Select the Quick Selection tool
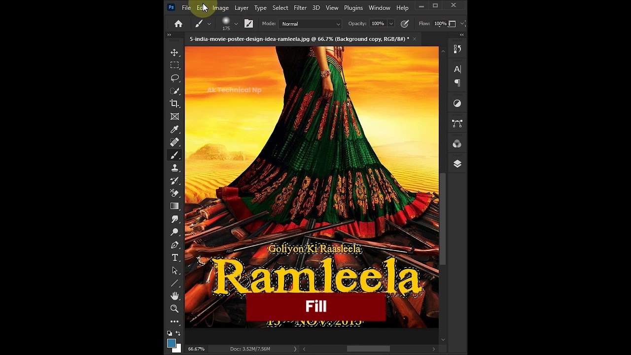 click(x=175, y=91)
